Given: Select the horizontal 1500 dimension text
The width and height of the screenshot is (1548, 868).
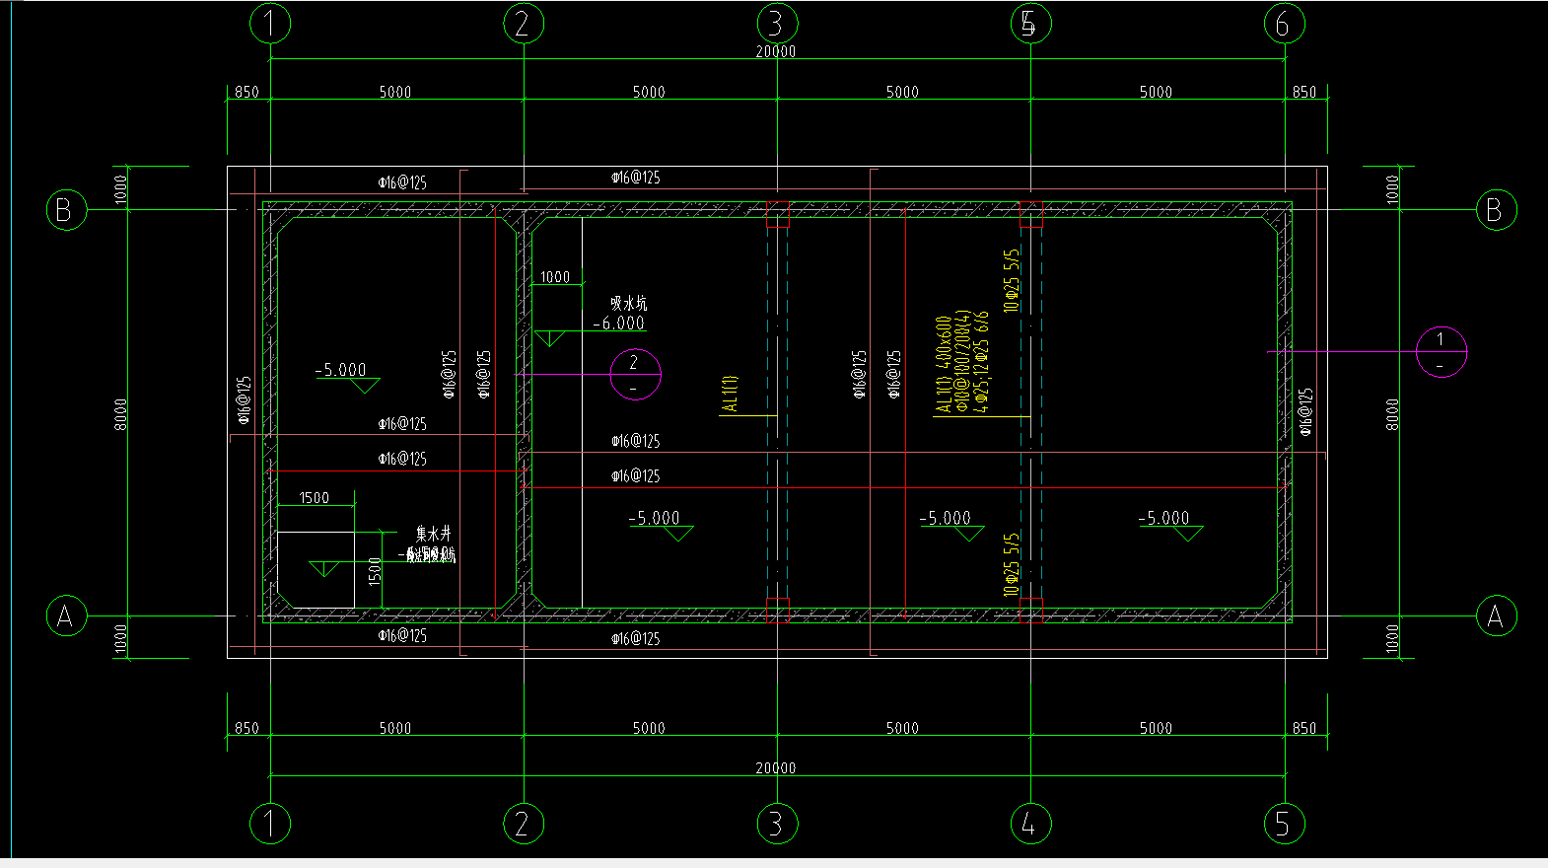Looking at the screenshot, I should click(314, 498).
